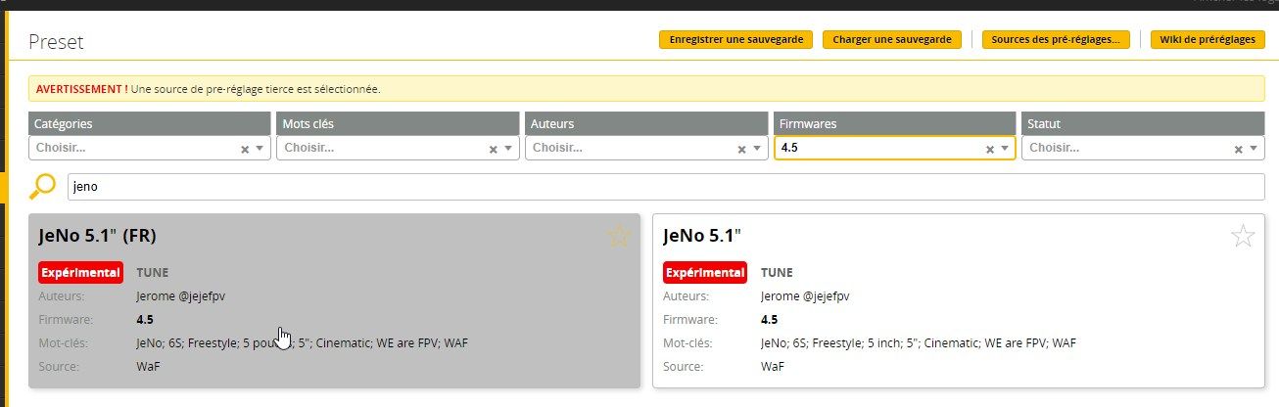This screenshot has height=407, width=1279.
Task: Expand the Auteurs dropdown
Action: (x=756, y=149)
